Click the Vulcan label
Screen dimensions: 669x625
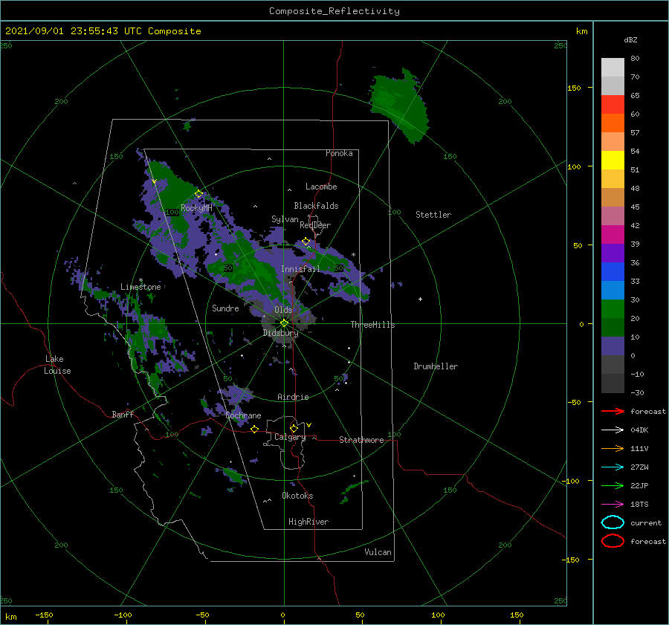click(x=378, y=552)
